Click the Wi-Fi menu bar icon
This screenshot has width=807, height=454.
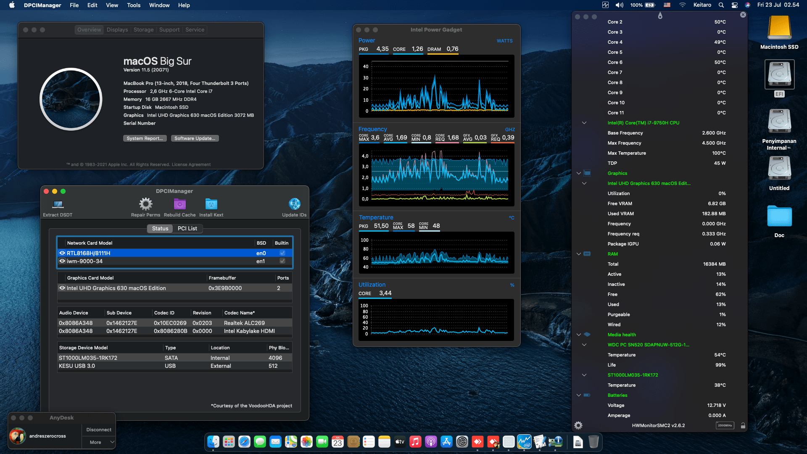pos(683,5)
